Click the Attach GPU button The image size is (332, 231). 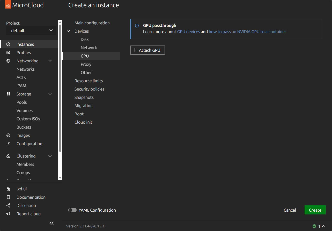click(x=147, y=50)
